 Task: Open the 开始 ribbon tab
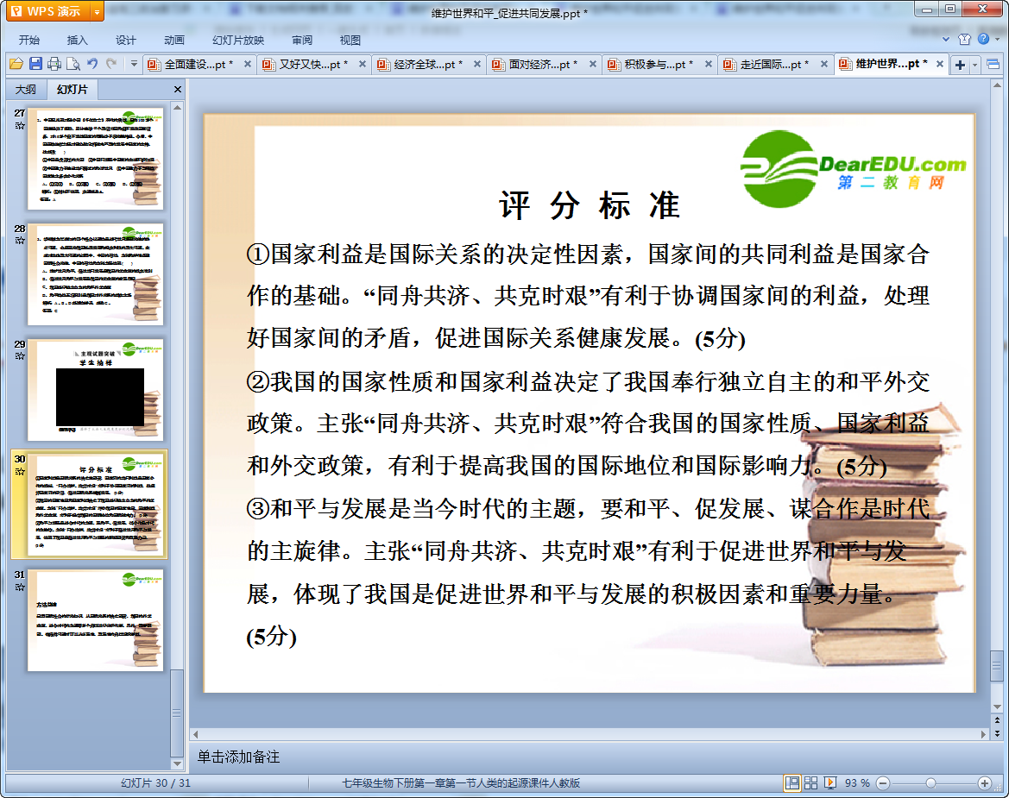click(x=29, y=40)
